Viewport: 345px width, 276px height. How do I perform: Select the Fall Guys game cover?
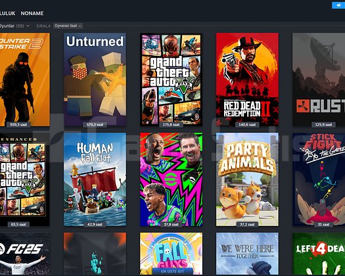click(x=171, y=254)
